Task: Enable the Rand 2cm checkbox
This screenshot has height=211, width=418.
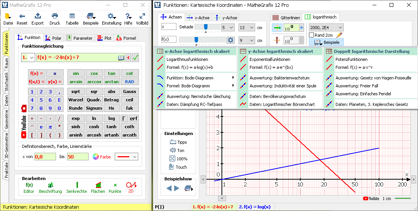Action: (311, 35)
